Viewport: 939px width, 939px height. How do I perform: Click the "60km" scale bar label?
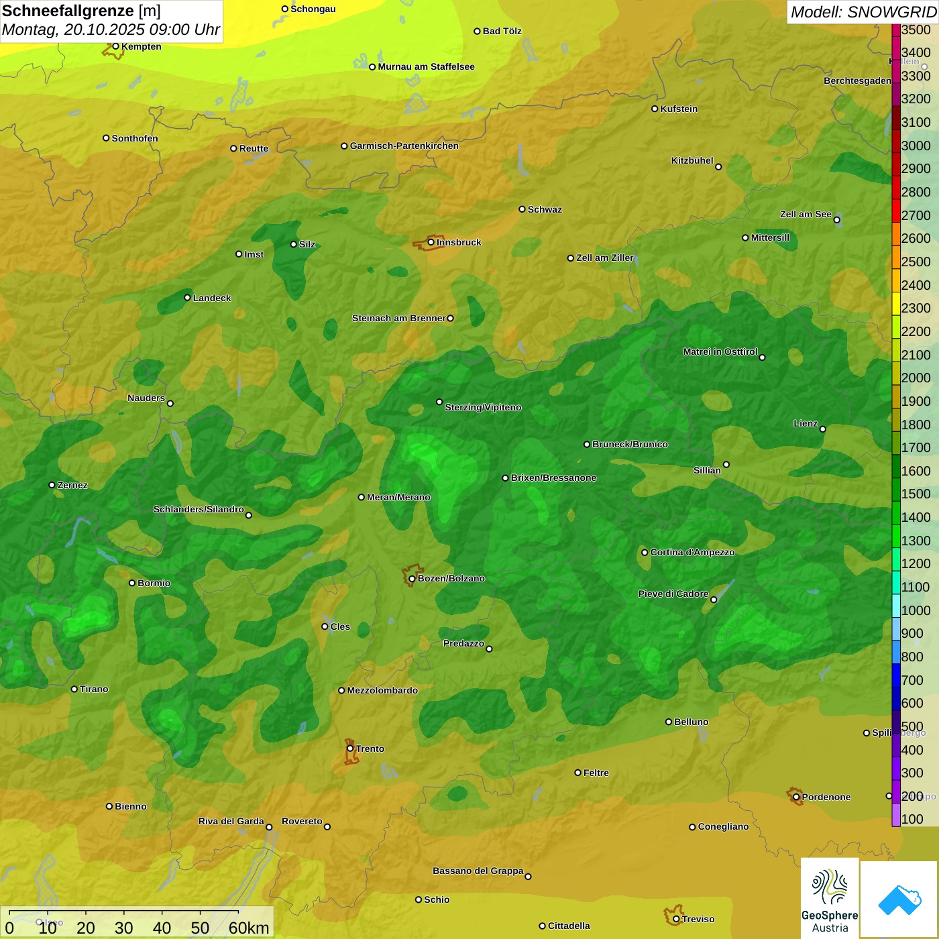(249, 928)
